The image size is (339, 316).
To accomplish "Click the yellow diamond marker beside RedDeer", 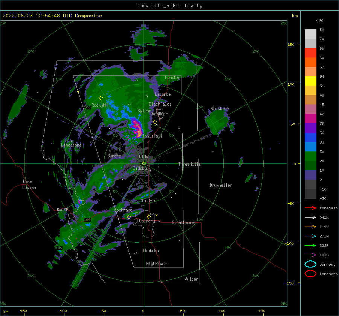I will (155, 122).
